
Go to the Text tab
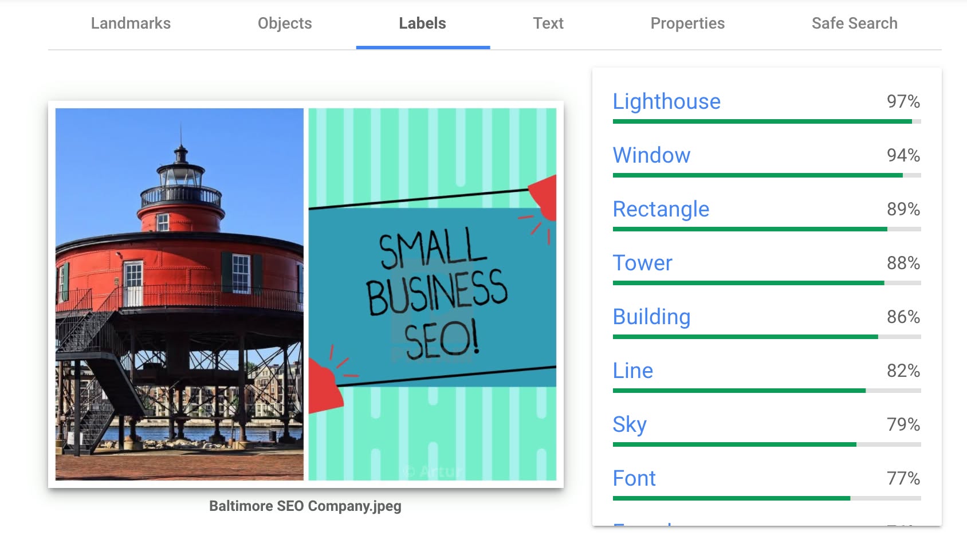click(x=548, y=23)
